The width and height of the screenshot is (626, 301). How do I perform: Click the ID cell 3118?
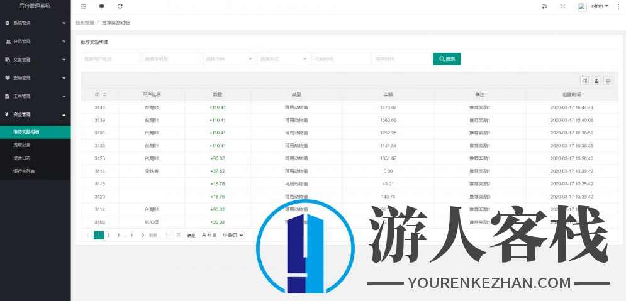(x=100, y=171)
